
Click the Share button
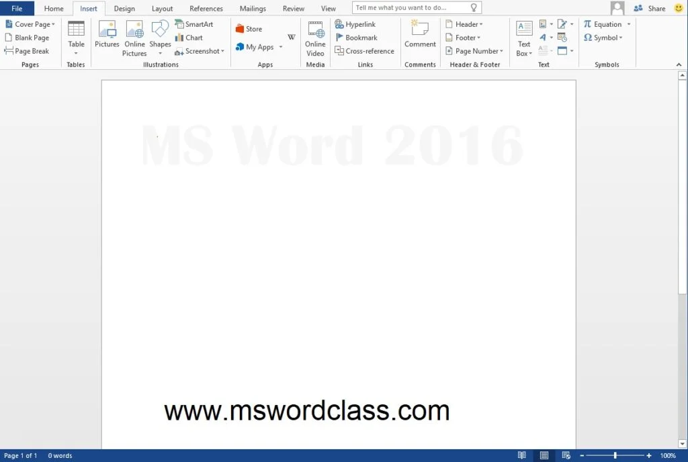pyautogui.click(x=650, y=8)
